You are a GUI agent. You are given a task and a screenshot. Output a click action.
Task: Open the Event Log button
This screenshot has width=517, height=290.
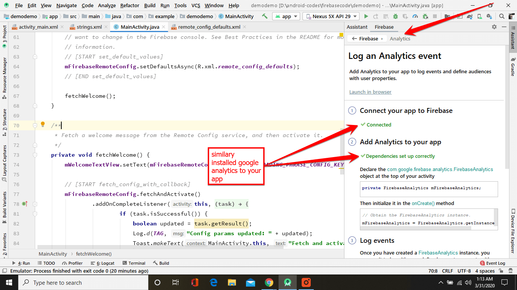tap(492, 263)
